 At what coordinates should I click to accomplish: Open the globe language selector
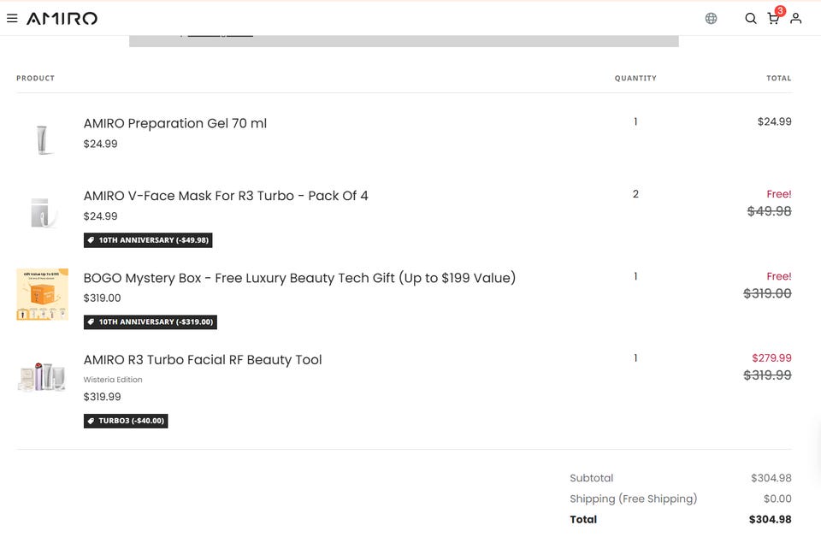pyautogui.click(x=711, y=18)
